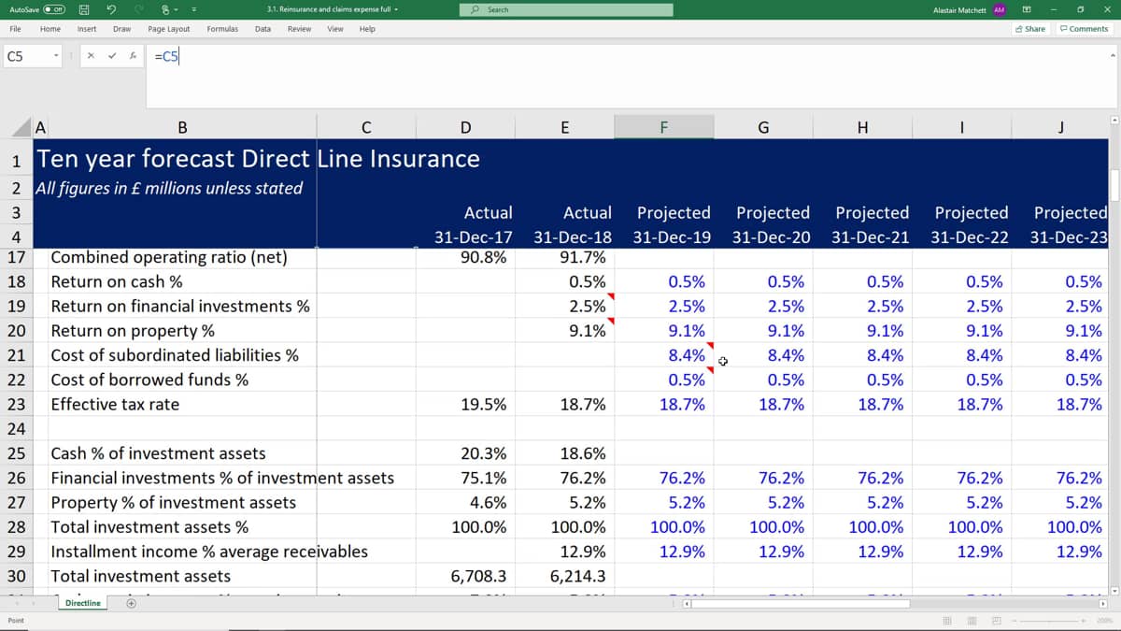1121x631 pixels.
Task: Open the Draw ribbon tab
Action: [121, 29]
